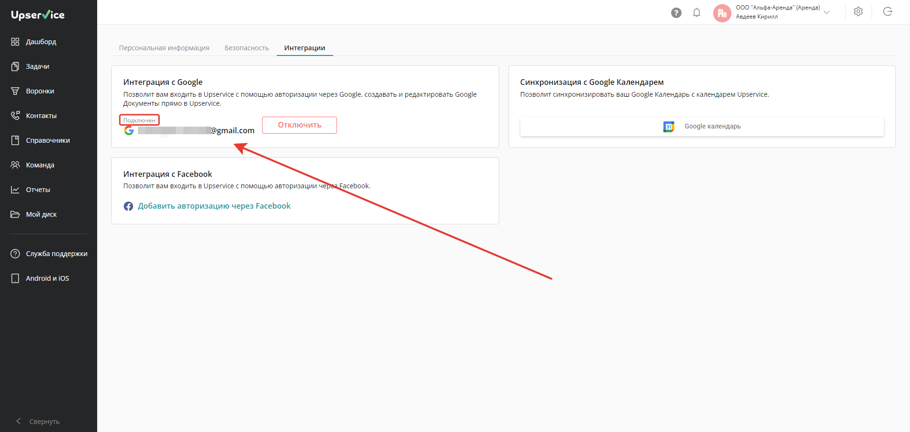Open the Dashboard grid icon
This screenshot has height=432, width=910.
tap(15, 42)
